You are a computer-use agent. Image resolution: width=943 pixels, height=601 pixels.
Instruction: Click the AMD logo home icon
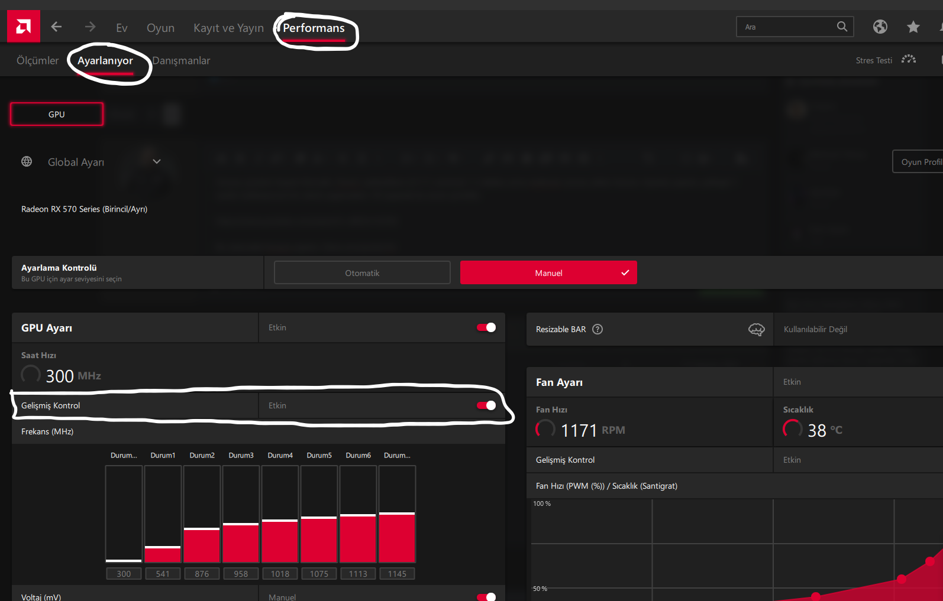pyautogui.click(x=24, y=27)
